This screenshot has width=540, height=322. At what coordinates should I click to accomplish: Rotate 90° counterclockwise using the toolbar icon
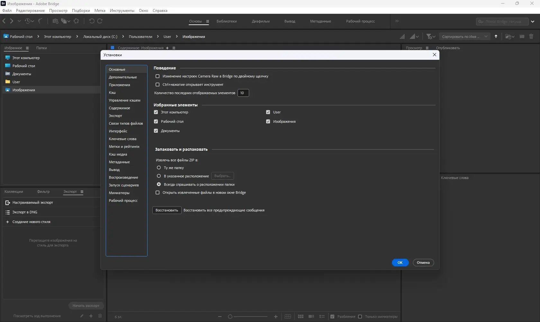92,21
